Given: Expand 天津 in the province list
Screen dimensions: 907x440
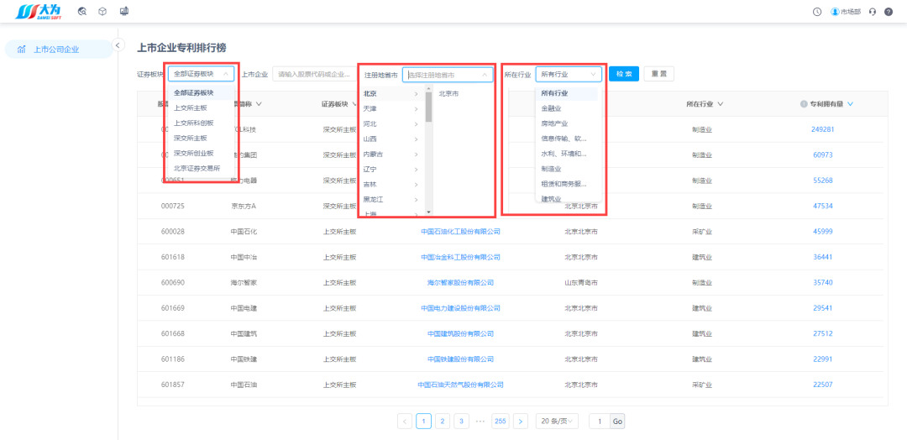Looking at the screenshot, I should tap(391, 108).
